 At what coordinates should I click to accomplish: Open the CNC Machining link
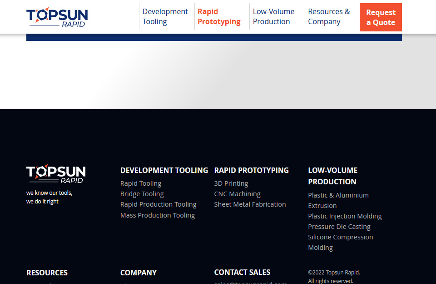(237, 194)
